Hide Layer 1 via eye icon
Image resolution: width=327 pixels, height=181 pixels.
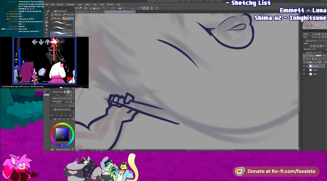coord(304,70)
